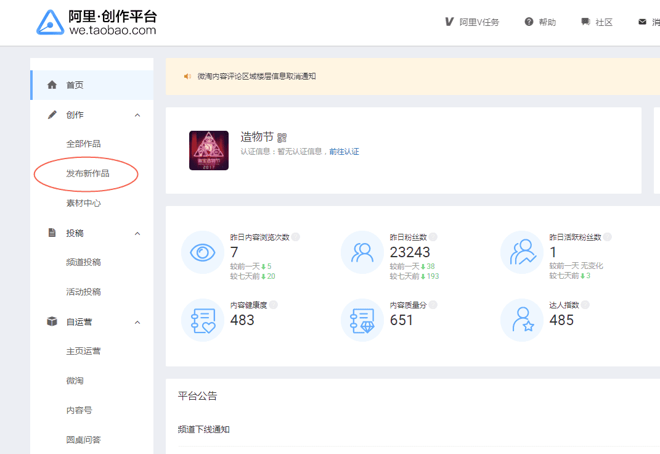The image size is (660, 454).
Task: Open the 社区 link
Action: pyautogui.click(x=603, y=22)
